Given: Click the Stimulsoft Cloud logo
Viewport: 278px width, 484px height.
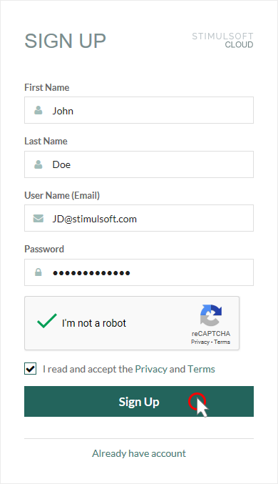Looking at the screenshot, I should click(222, 41).
